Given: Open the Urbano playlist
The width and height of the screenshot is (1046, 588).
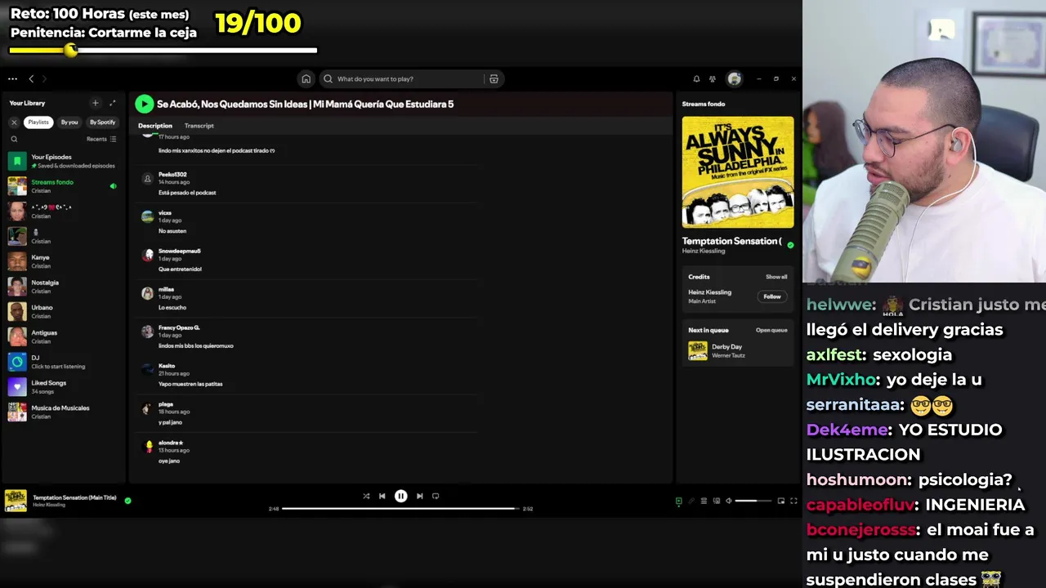Looking at the screenshot, I should click(64, 312).
